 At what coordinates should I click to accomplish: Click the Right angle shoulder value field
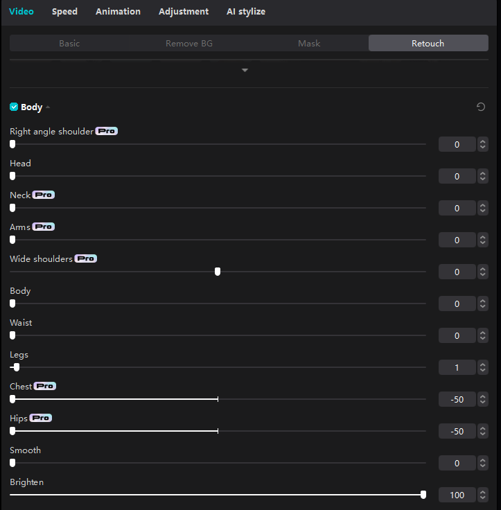[457, 144]
